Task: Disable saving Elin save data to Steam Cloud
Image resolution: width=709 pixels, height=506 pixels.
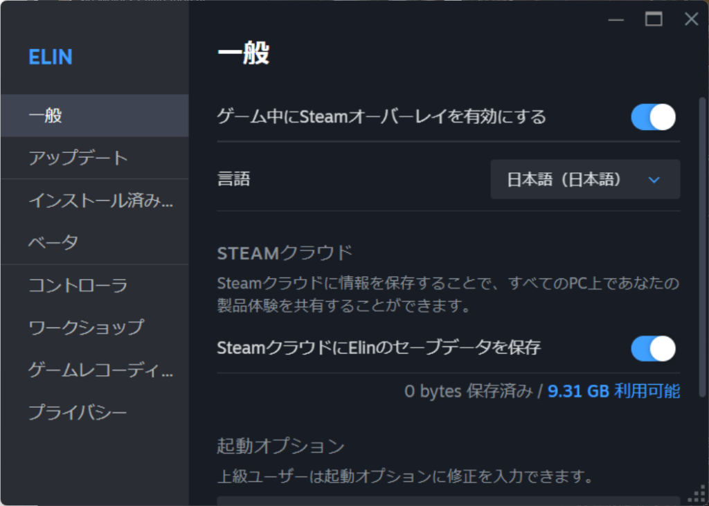Action: pyautogui.click(x=652, y=348)
